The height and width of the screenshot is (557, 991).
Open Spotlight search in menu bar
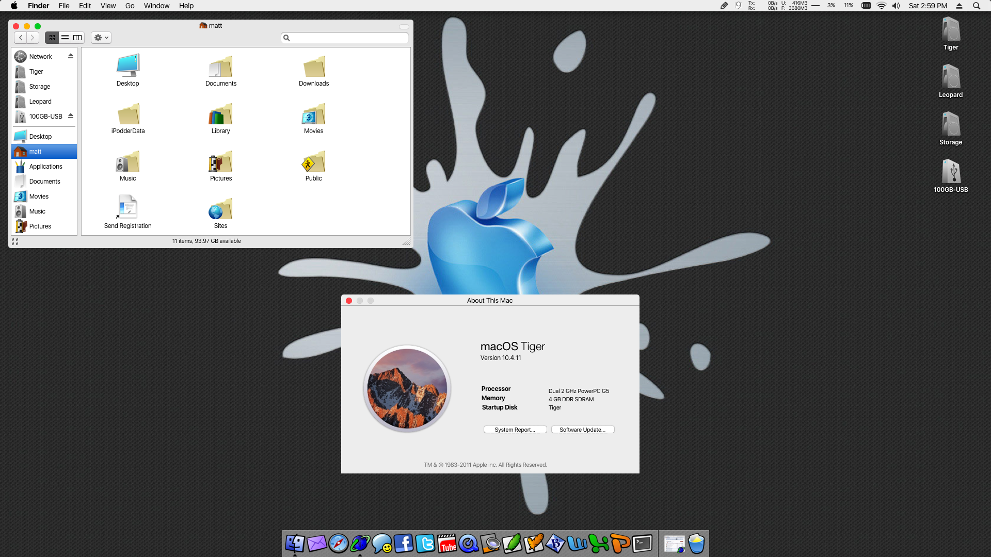[976, 6]
